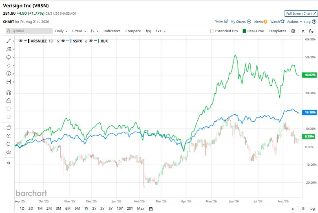Select the numbered annotation tool
The image size is (318, 213).
pos(9,74)
